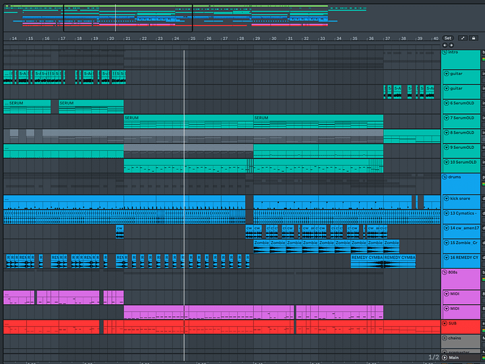
Task: Unfold the 8 SerumOLD track
Action: tap(447, 133)
